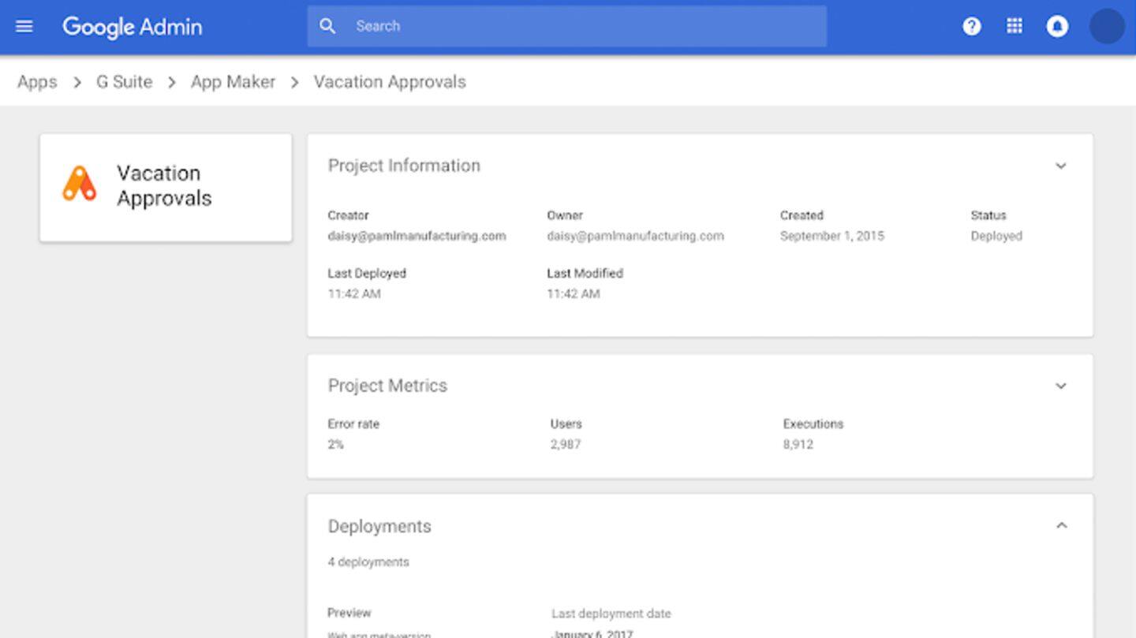The image size is (1136, 638).
Task: Focus the Search input field
Action: pyautogui.click(x=566, y=26)
